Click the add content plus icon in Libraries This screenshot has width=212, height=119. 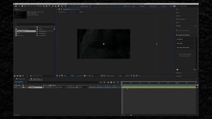point(194,70)
